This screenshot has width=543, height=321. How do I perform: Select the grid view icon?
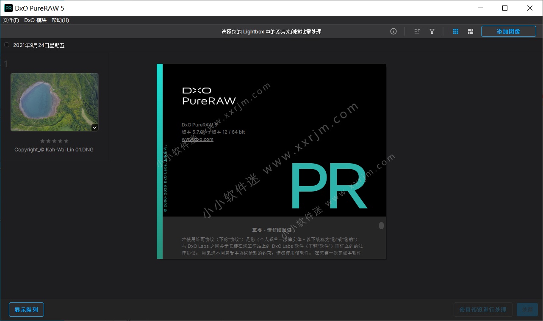pos(455,31)
